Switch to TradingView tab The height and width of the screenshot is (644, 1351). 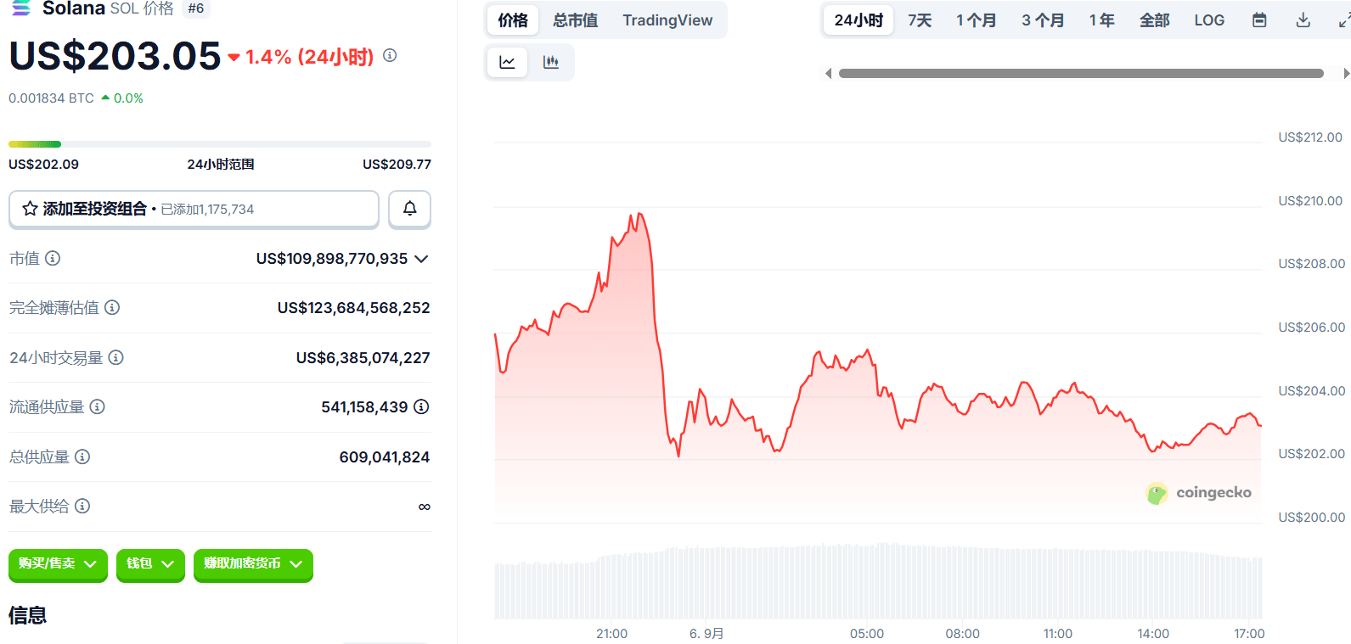(x=667, y=20)
